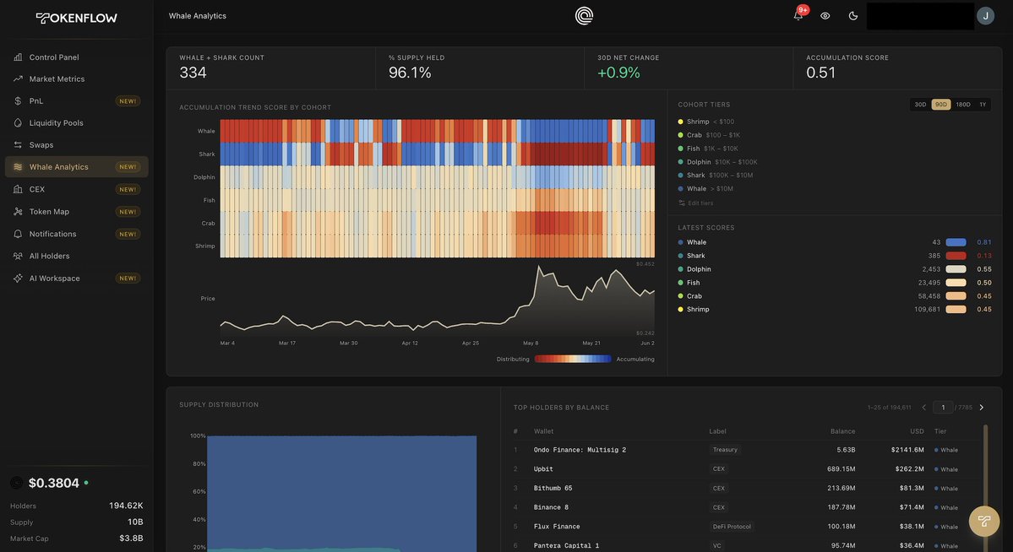Click the USD column header
The image size is (1013, 552).
pos(918,431)
